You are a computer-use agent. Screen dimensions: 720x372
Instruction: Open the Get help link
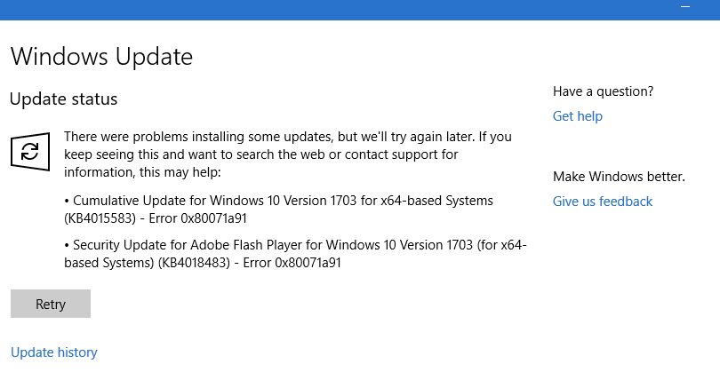tap(577, 116)
